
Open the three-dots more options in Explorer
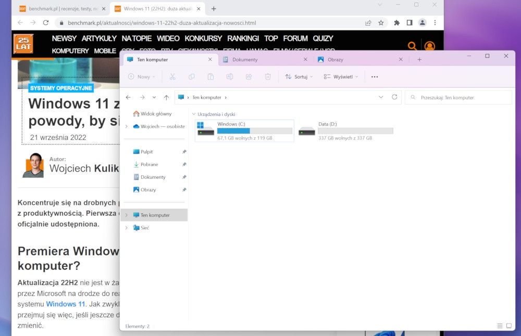(x=375, y=76)
